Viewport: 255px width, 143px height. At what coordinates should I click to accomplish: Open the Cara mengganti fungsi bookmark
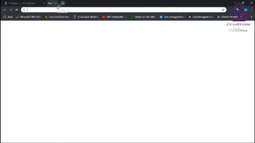(172, 17)
